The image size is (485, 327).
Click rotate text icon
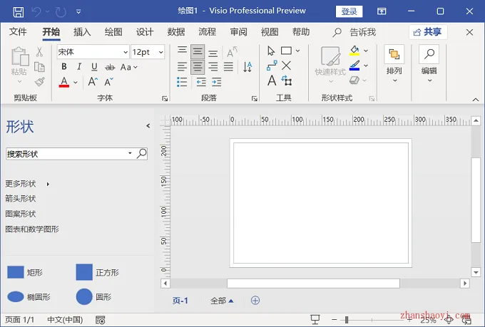[x=232, y=52]
